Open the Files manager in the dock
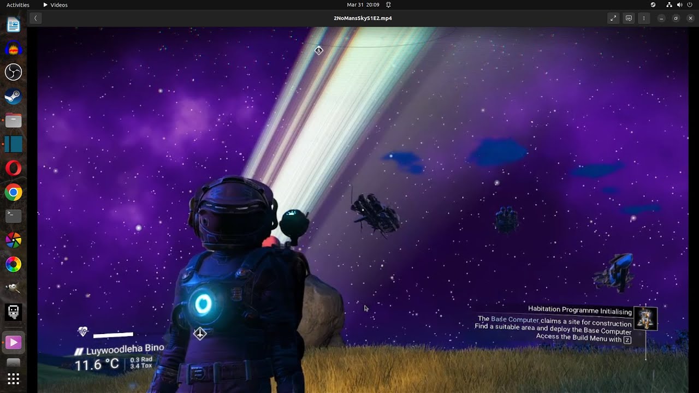The image size is (699, 393). click(x=14, y=121)
